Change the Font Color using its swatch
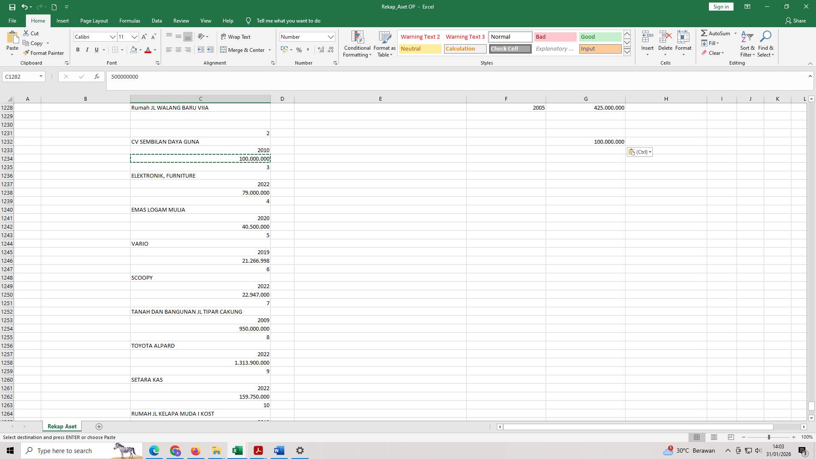The height and width of the screenshot is (459, 816). pos(148,50)
